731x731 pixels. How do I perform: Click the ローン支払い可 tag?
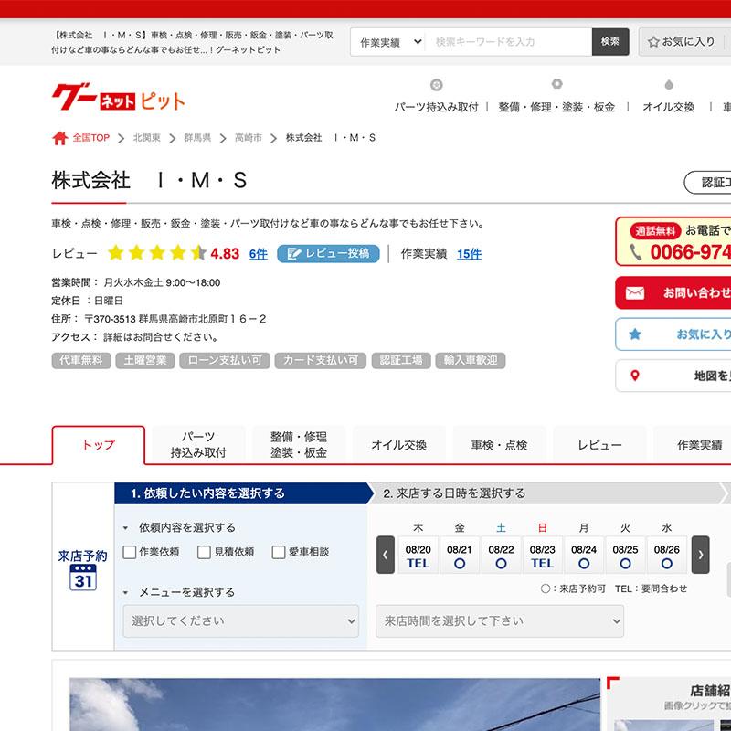tap(225, 360)
